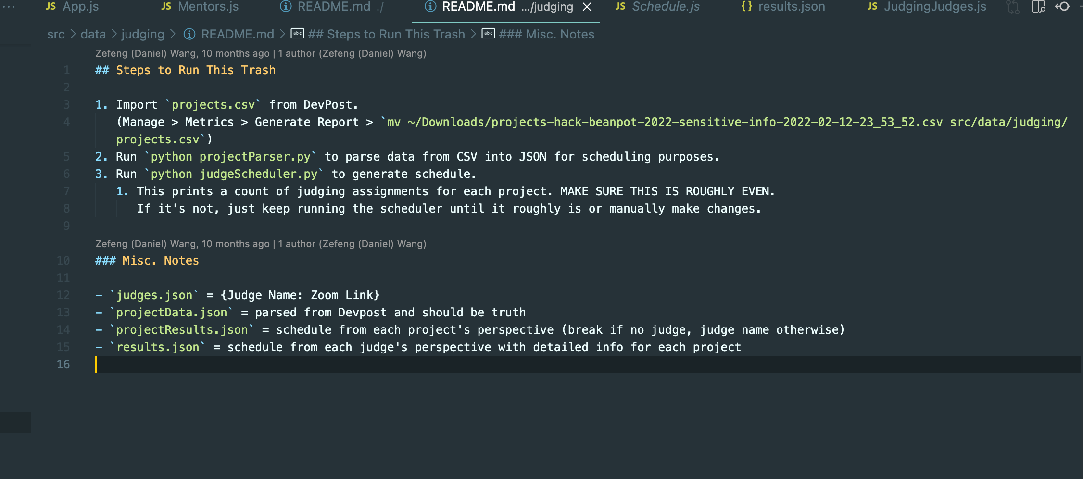
Task: Expand the 'data' breadcrumb item
Action: coord(92,34)
